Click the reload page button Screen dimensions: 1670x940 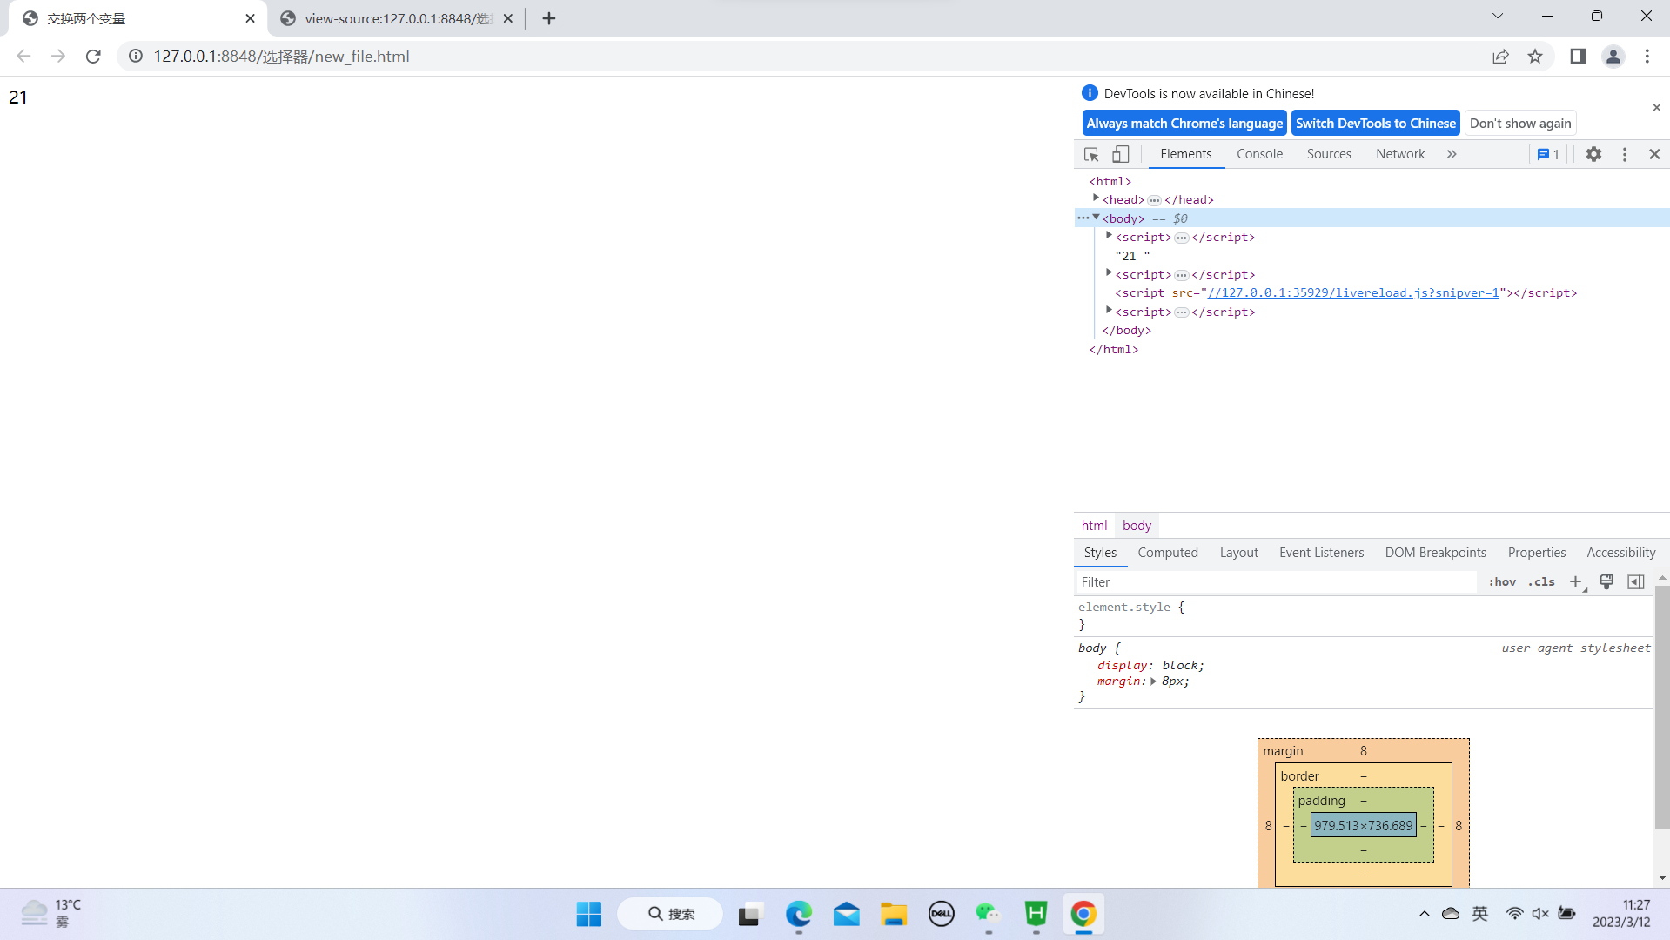tap(93, 57)
